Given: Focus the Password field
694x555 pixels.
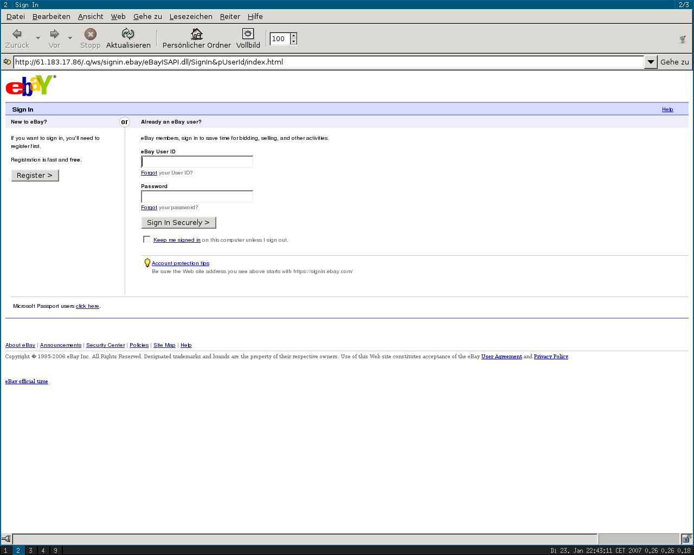Looking at the screenshot, I should tap(197, 196).
